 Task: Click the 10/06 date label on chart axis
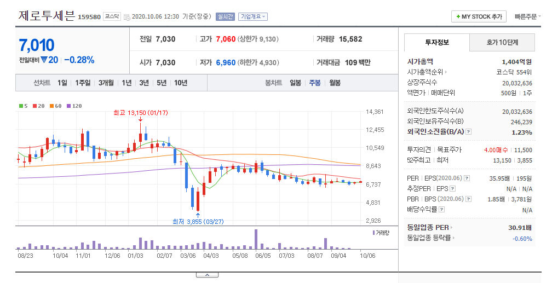pos(367,256)
